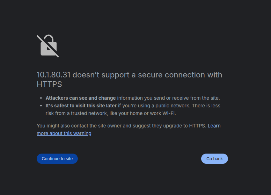Select the 10.1.80.31 address in heading

pyautogui.click(x=54, y=75)
